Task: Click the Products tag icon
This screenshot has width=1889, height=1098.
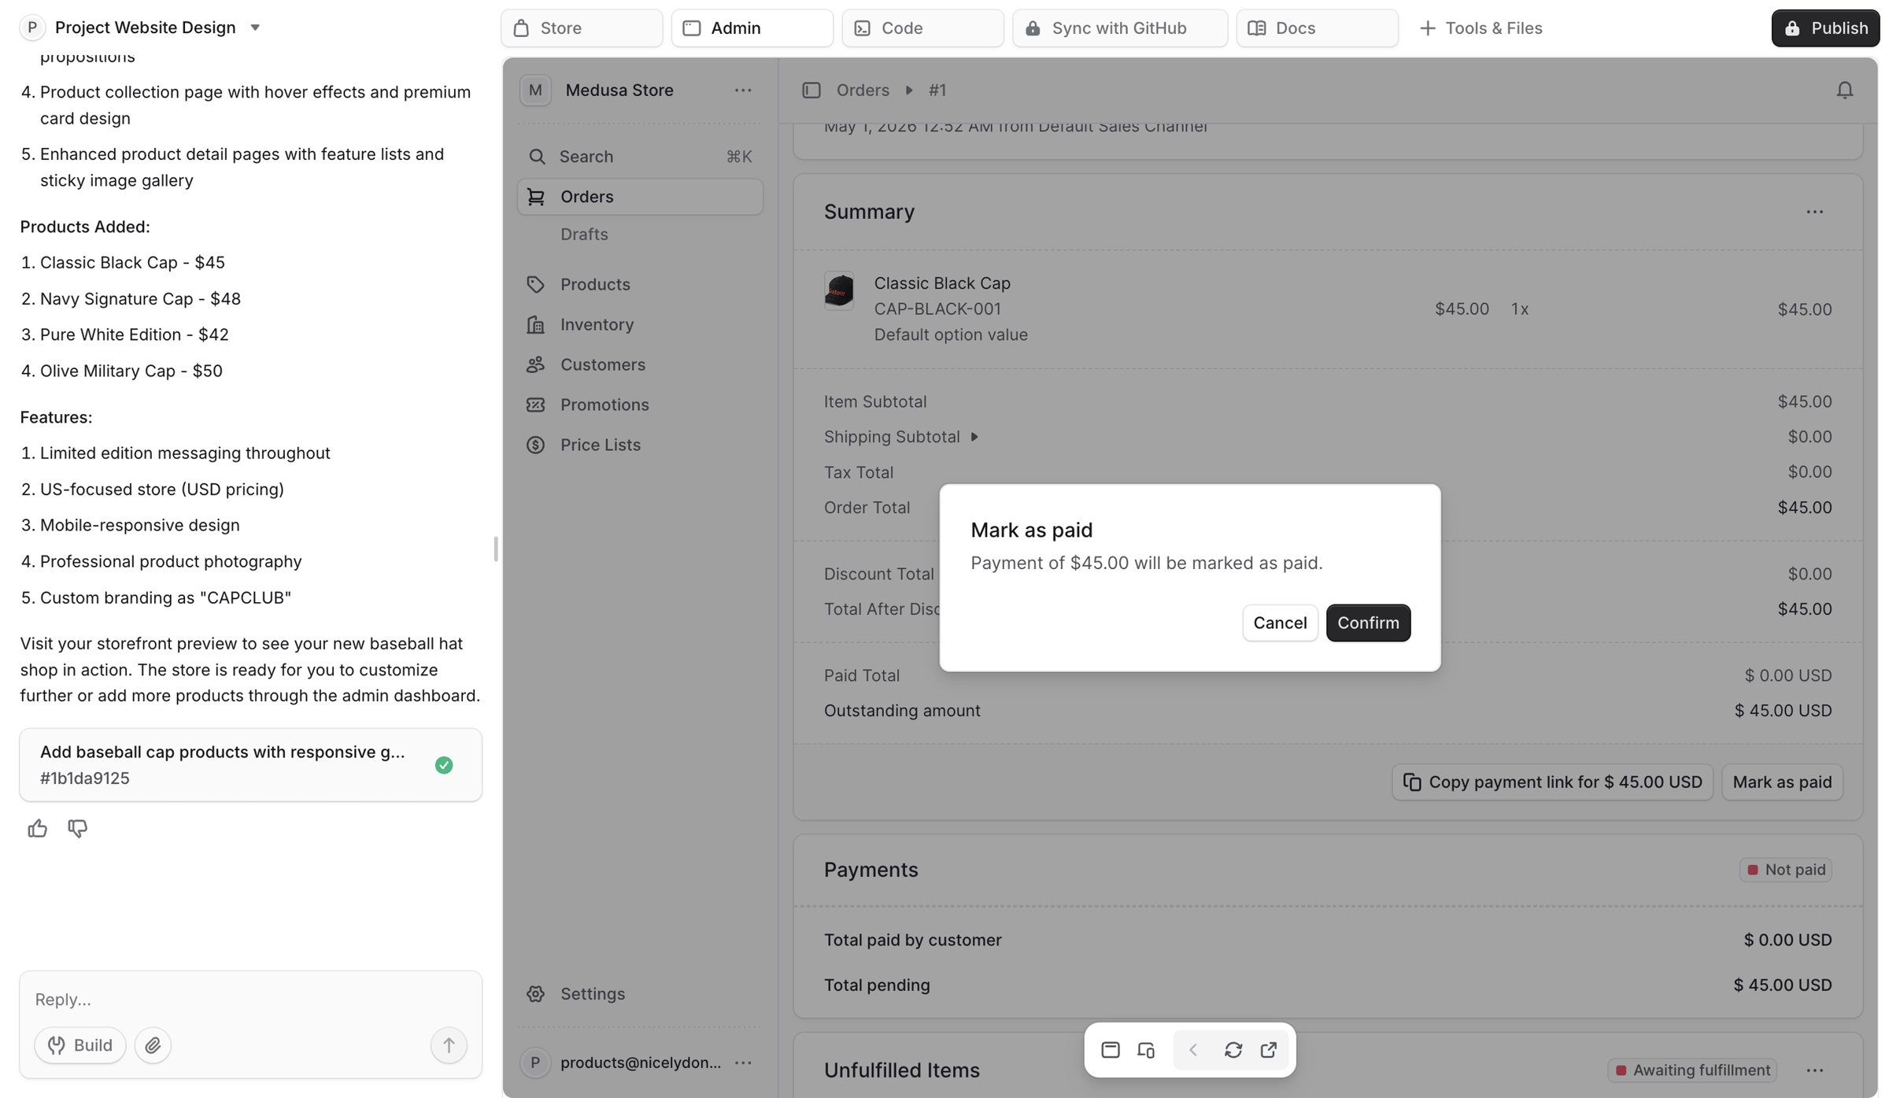Action: pos(535,283)
